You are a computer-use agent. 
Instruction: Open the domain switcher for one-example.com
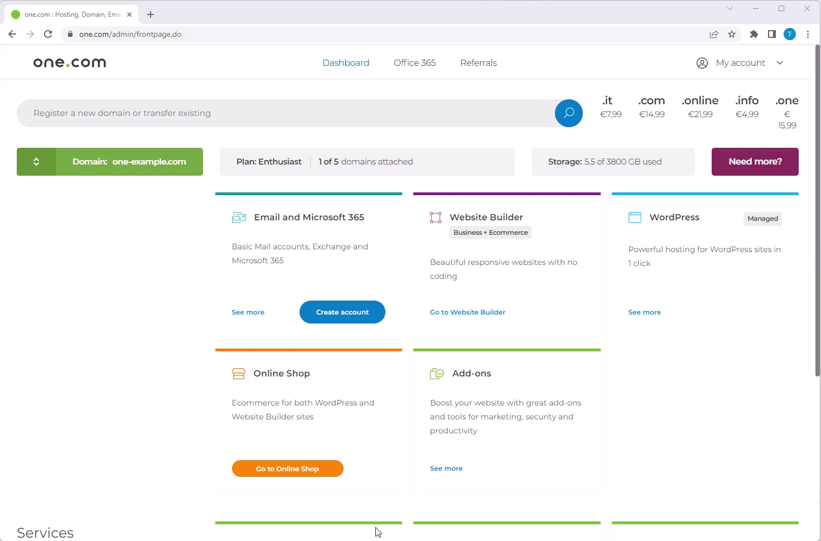pos(37,162)
